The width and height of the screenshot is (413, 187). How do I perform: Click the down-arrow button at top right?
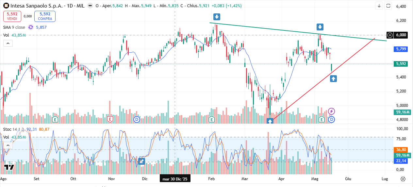pyautogui.click(x=379, y=6)
